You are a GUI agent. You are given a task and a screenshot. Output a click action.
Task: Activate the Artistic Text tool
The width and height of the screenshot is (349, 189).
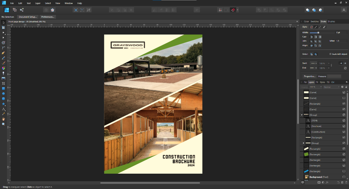click(x=3, y=109)
